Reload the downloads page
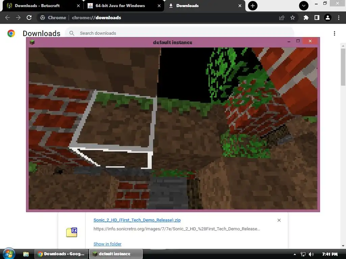The height and width of the screenshot is (259, 346). tap(29, 18)
